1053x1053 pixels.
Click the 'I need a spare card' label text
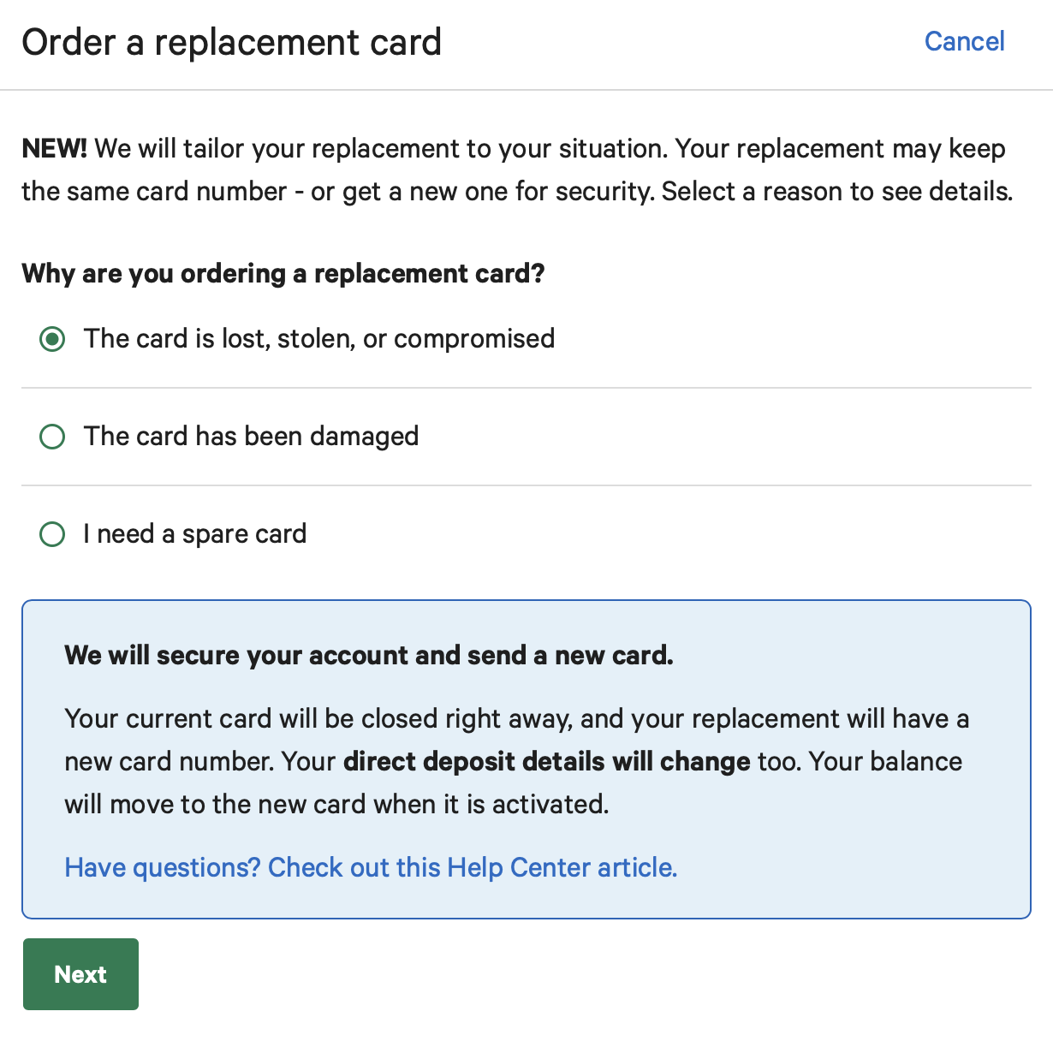(x=194, y=534)
